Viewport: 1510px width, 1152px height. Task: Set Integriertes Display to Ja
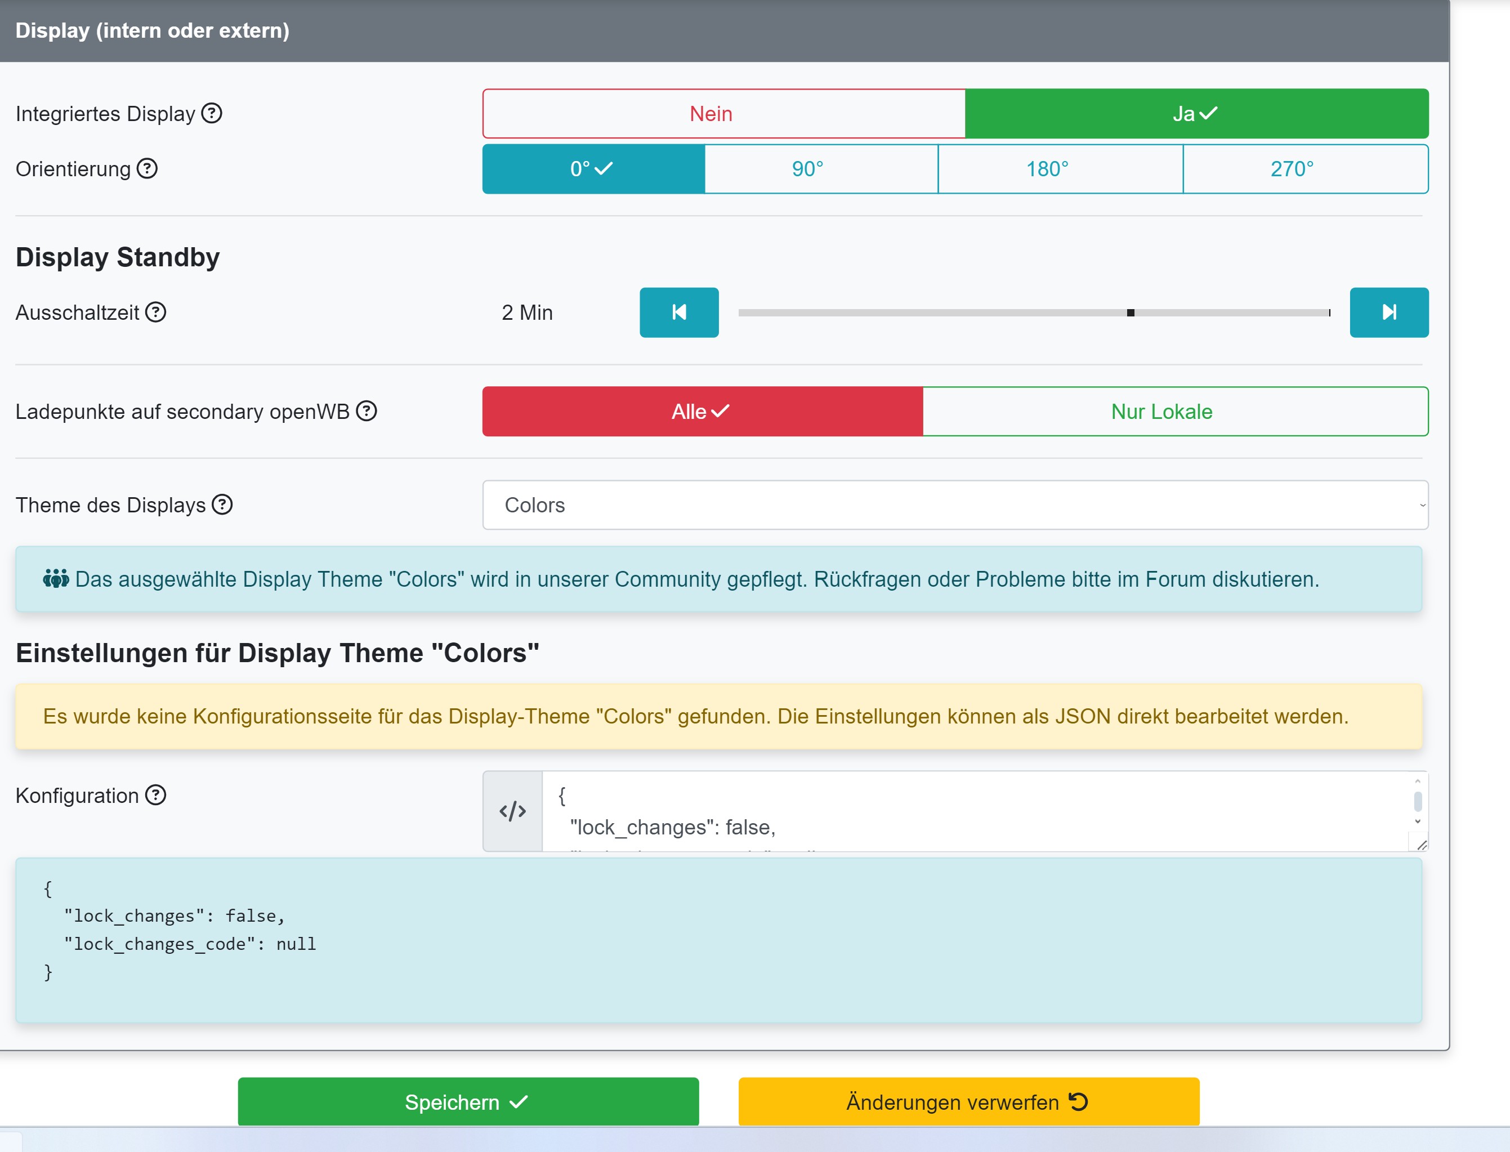tap(1196, 114)
